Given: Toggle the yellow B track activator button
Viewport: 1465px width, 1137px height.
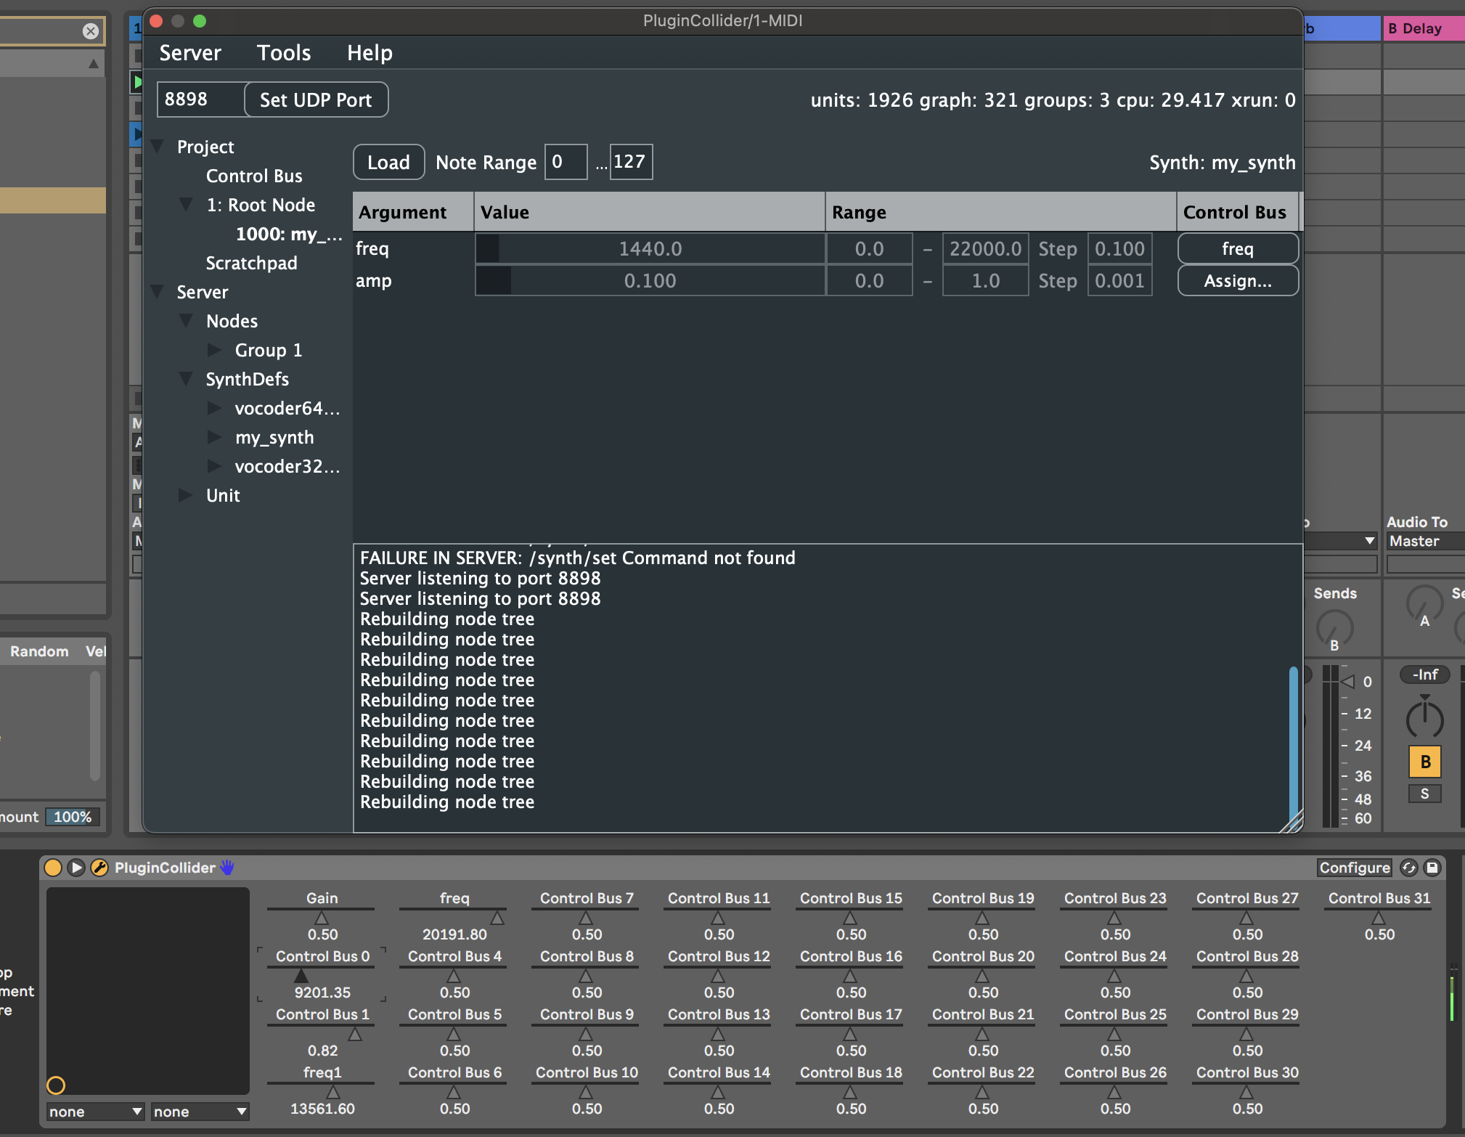Looking at the screenshot, I should pos(1424,762).
